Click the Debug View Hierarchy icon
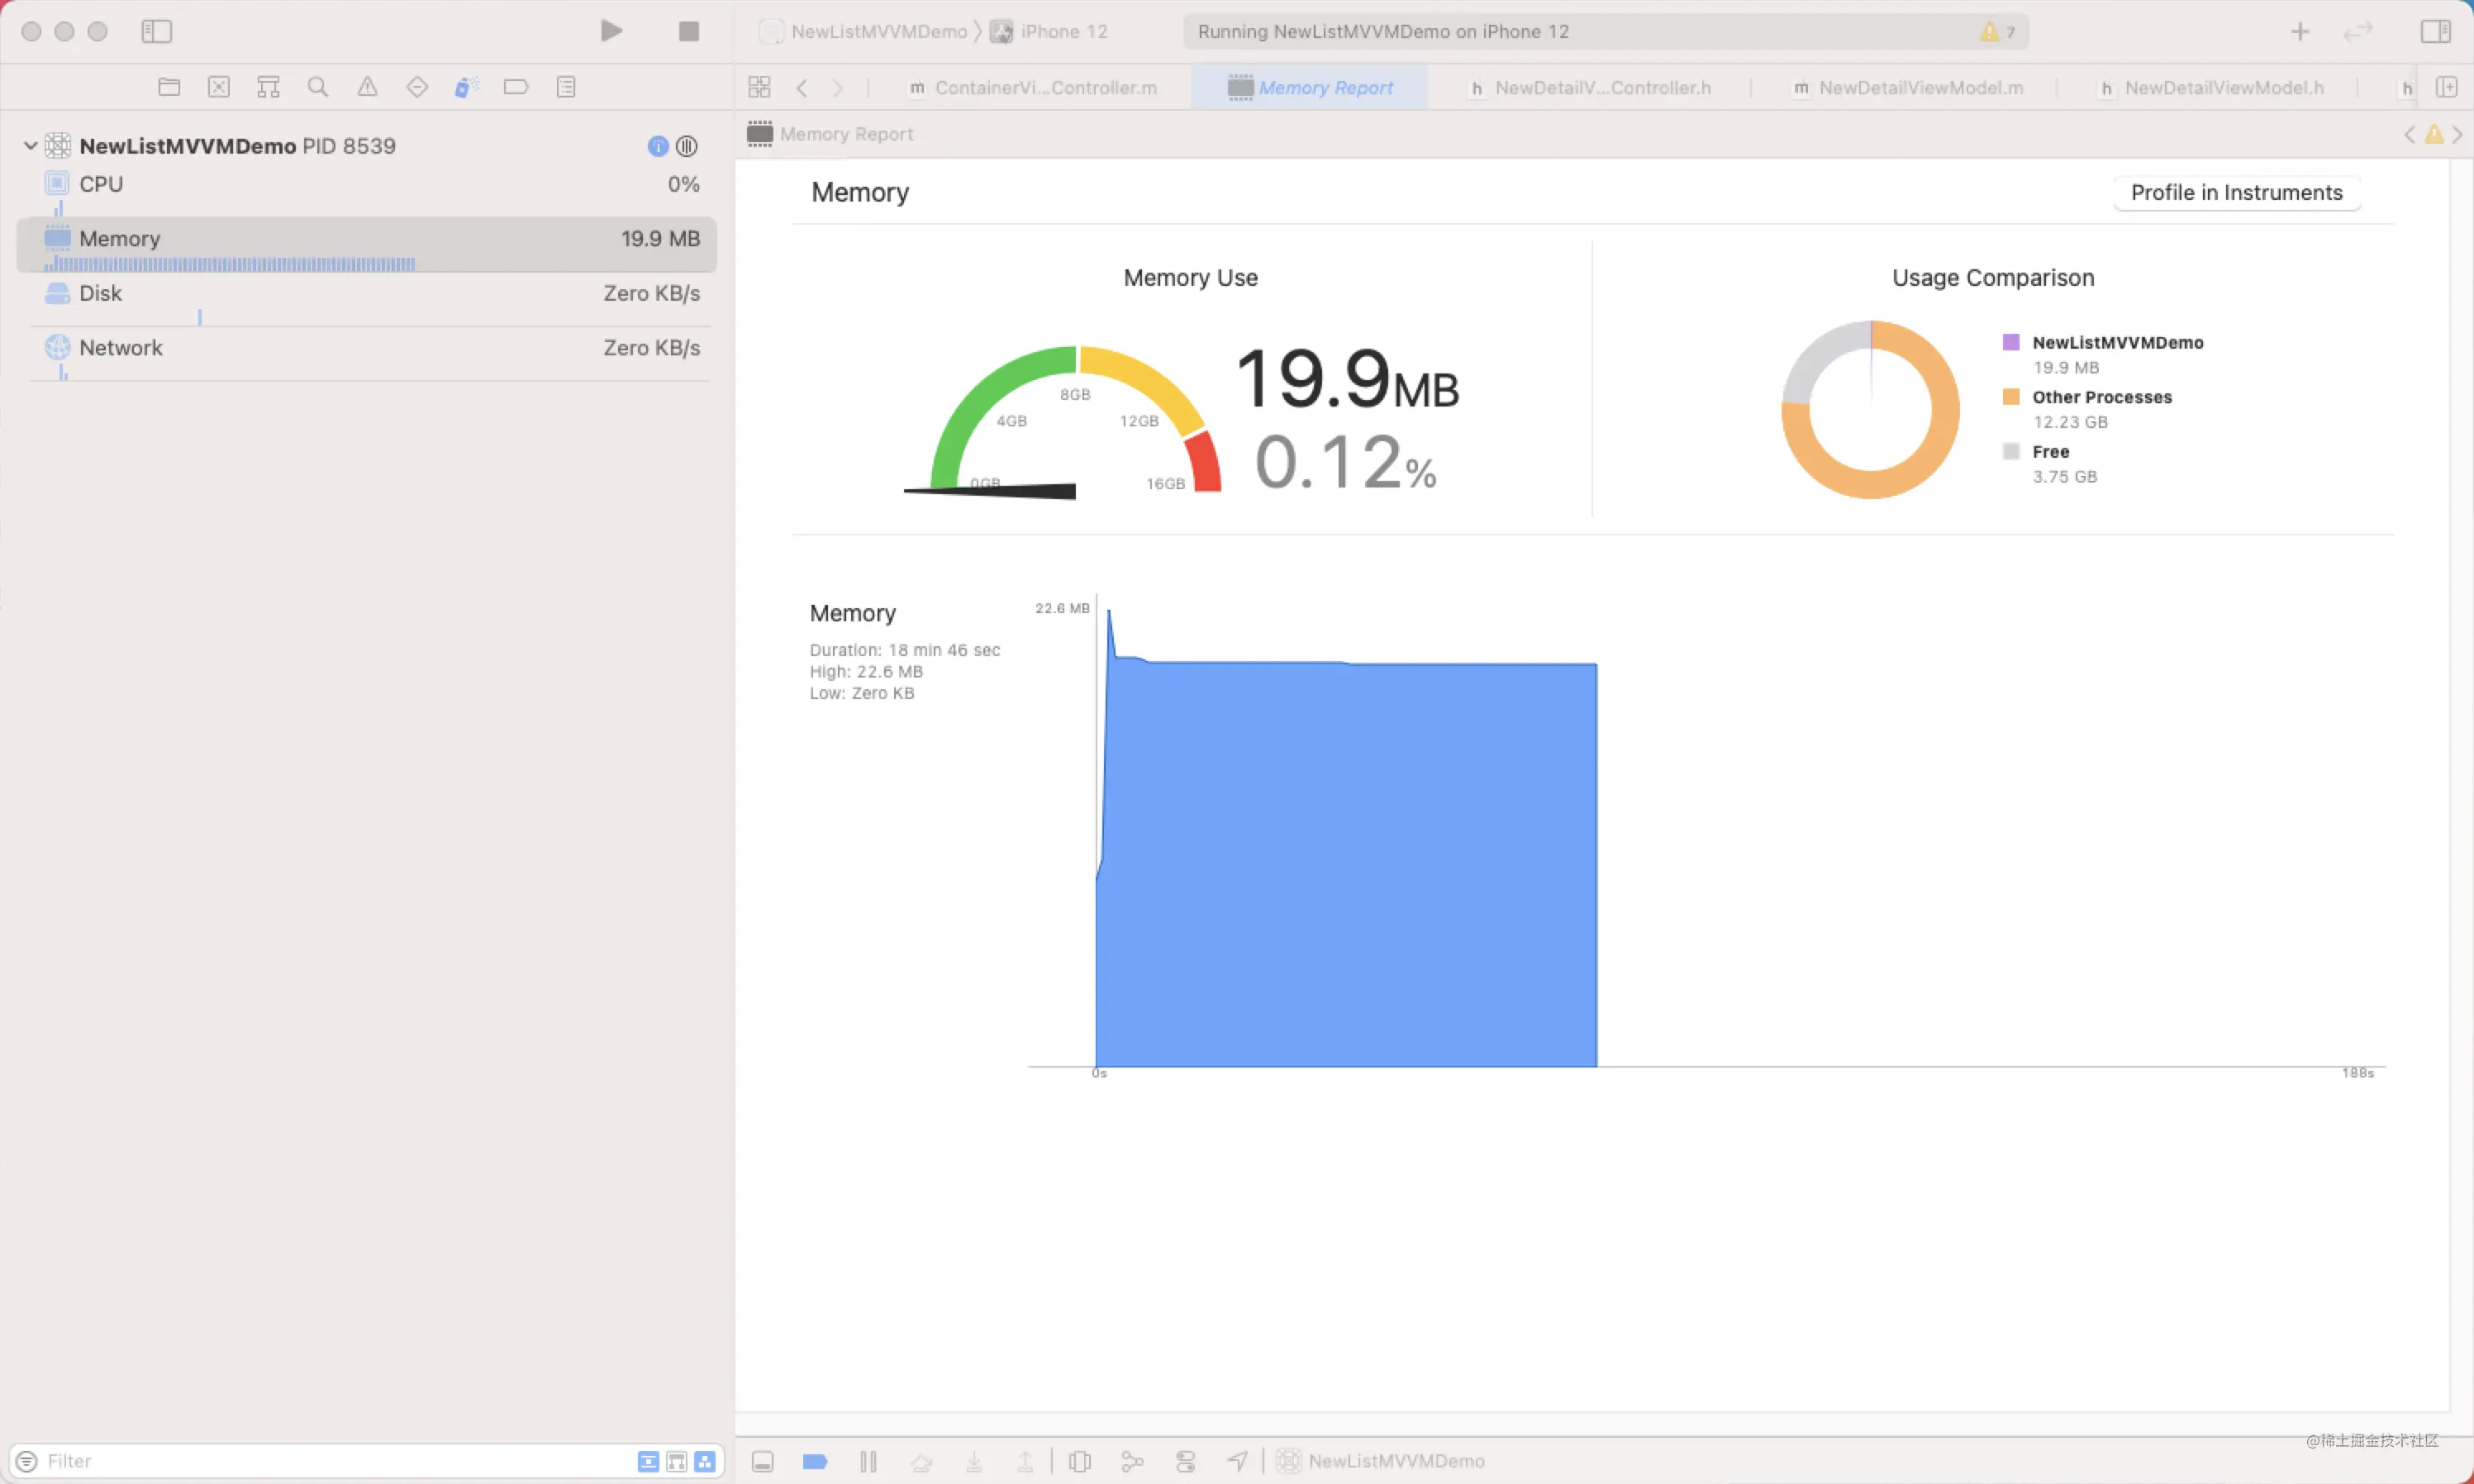 pos(1080,1461)
